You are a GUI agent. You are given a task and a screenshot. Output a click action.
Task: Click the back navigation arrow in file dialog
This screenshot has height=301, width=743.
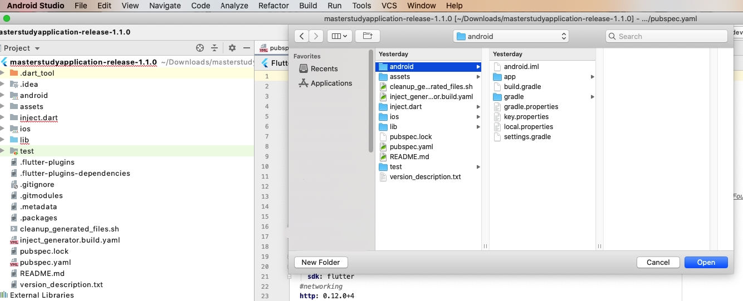(301, 36)
